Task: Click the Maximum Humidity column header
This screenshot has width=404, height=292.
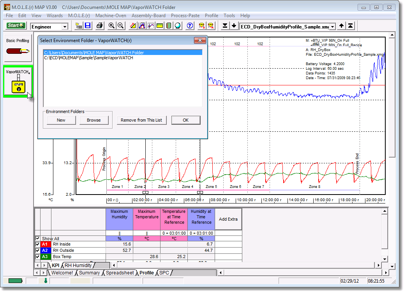Action: tap(120, 219)
